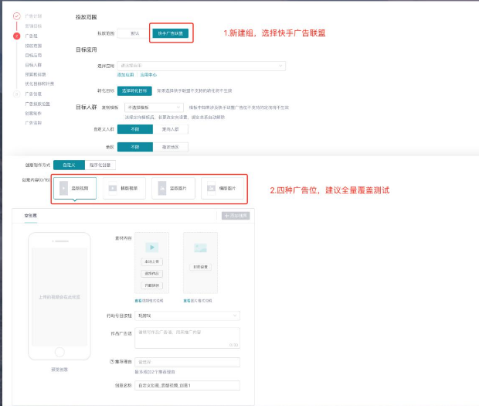The width and height of the screenshot is (479, 406).
Task: Go to 目标人群 in the sidebar
Action: [33, 65]
